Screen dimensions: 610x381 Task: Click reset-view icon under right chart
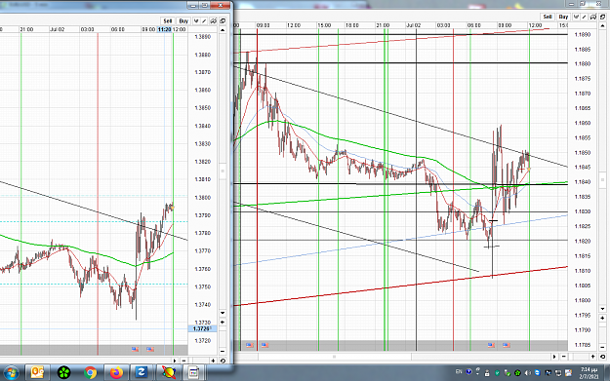[x=602, y=356]
